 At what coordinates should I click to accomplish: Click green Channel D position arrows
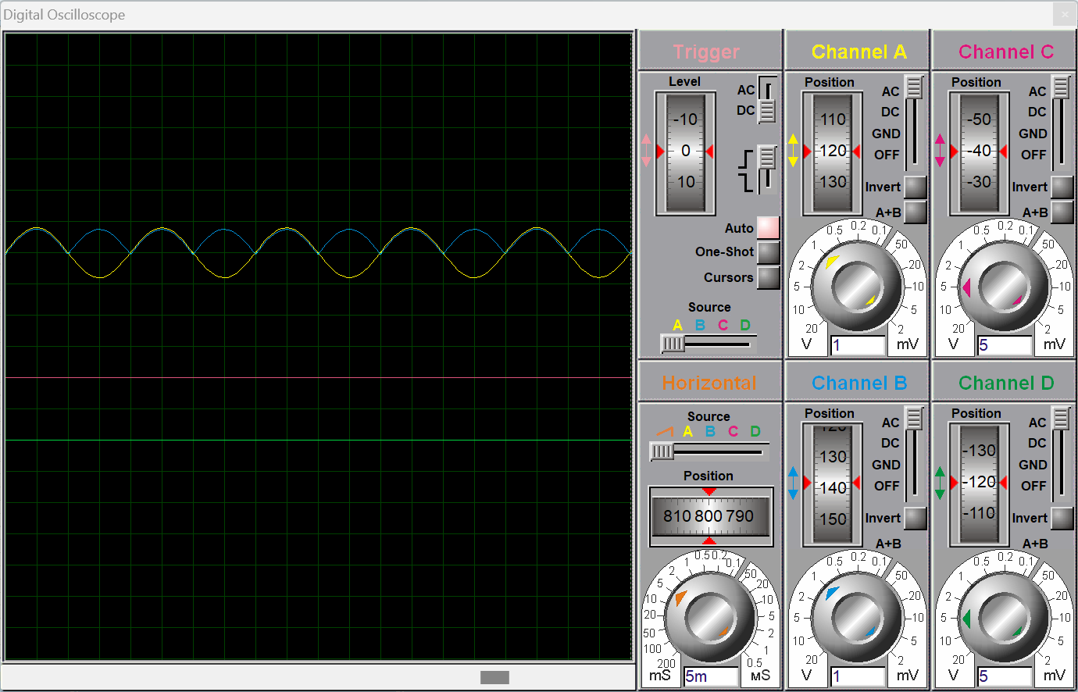coord(940,483)
